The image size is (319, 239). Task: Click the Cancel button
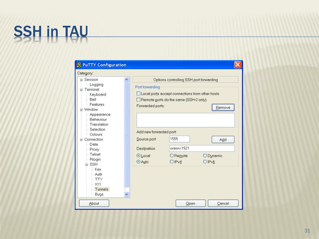pyautogui.click(x=223, y=204)
